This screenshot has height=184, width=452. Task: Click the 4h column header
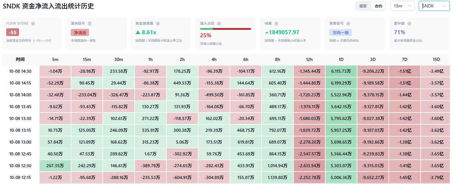click(214, 59)
